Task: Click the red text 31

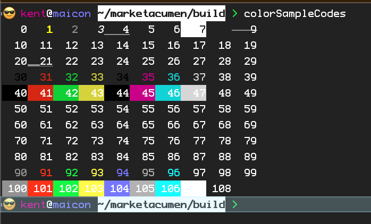Action: point(46,77)
